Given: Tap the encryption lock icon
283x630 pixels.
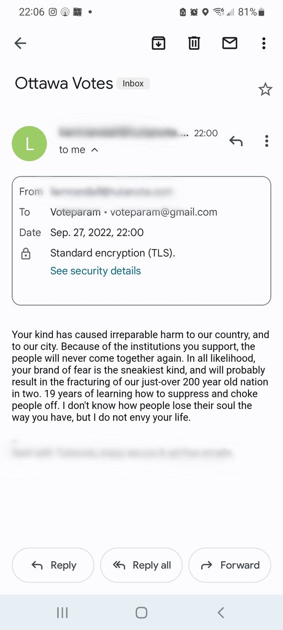Looking at the screenshot, I should (x=25, y=254).
